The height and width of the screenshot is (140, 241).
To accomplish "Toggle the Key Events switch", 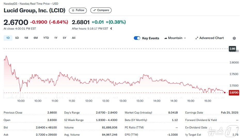I will [137, 38].
